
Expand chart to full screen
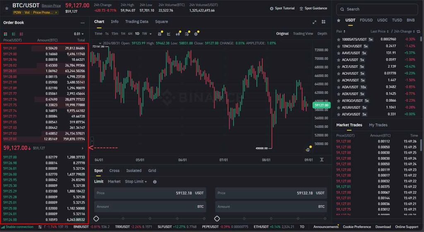coord(314,22)
